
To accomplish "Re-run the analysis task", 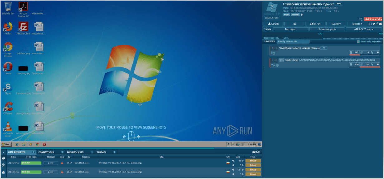I will click(x=315, y=24).
